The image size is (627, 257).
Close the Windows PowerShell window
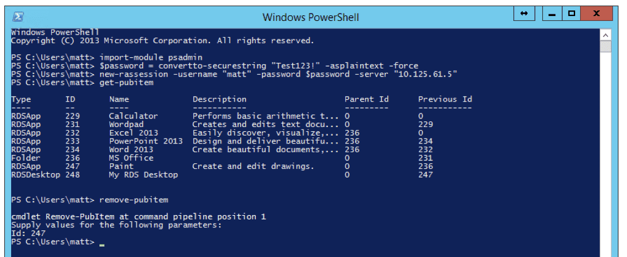coord(597,14)
